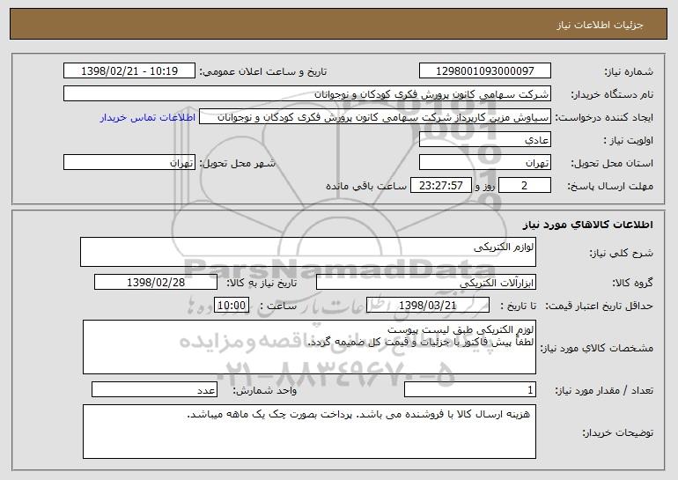Click the شماره نیاز number field
This screenshot has width=678, height=480.
[x=484, y=71]
